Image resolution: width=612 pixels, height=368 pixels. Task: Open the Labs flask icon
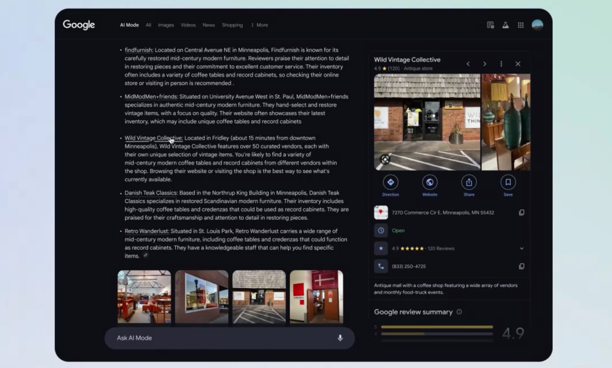point(505,25)
